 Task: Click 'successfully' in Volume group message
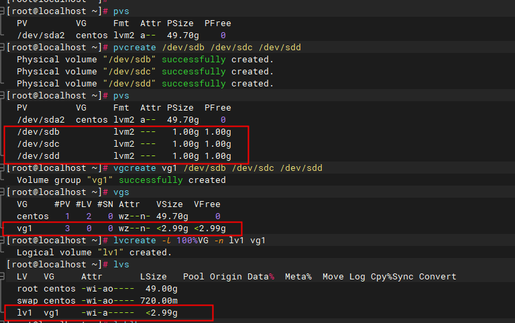[x=151, y=180]
